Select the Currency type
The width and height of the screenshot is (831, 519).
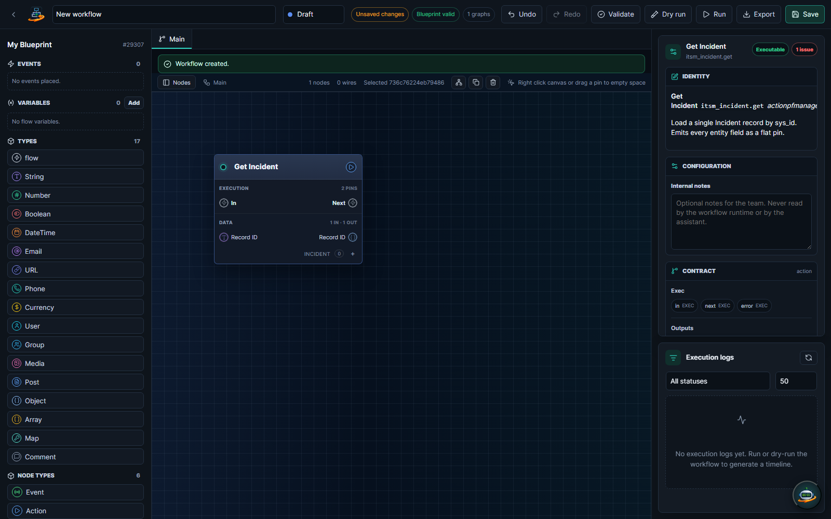(x=76, y=307)
